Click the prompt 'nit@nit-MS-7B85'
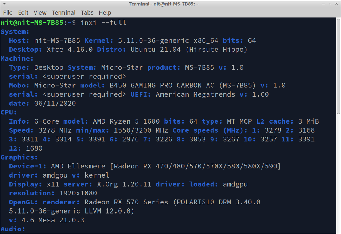Screen dimensions: 341x234 pyautogui.click(x=32, y=23)
